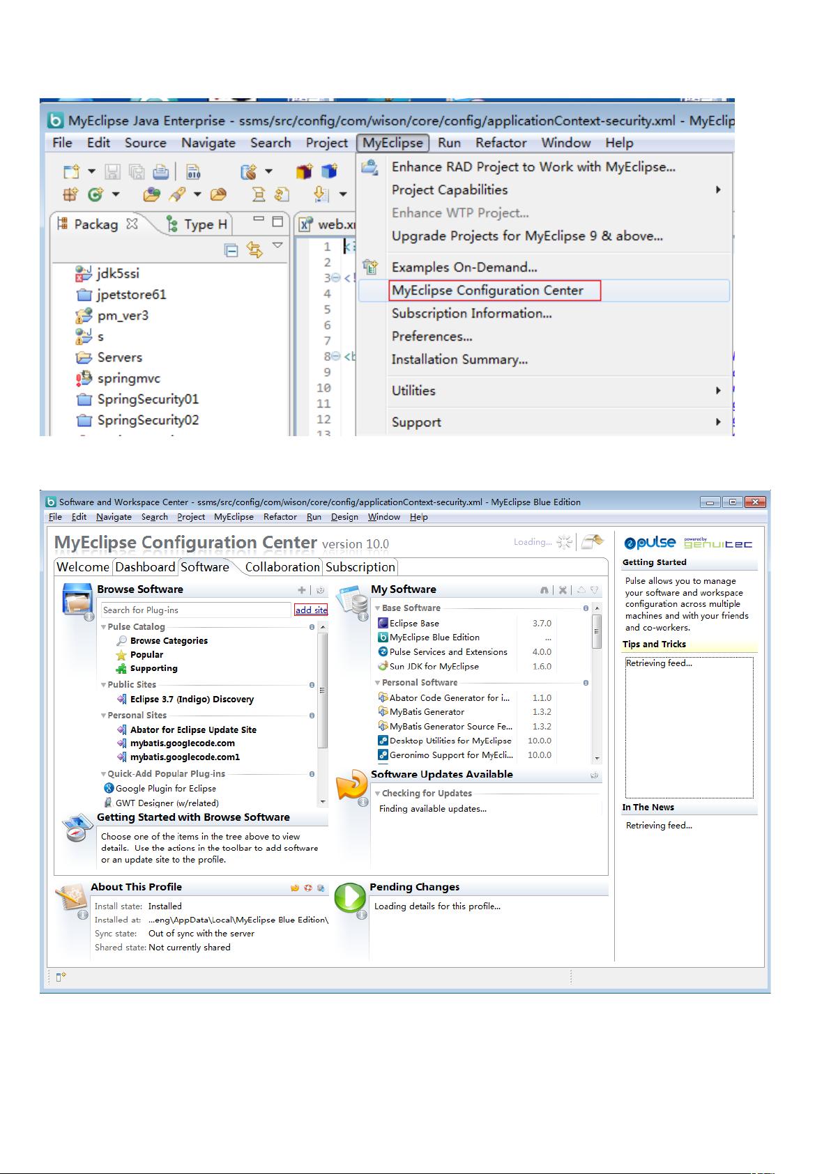Click the My Software database icon

(x=353, y=601)
